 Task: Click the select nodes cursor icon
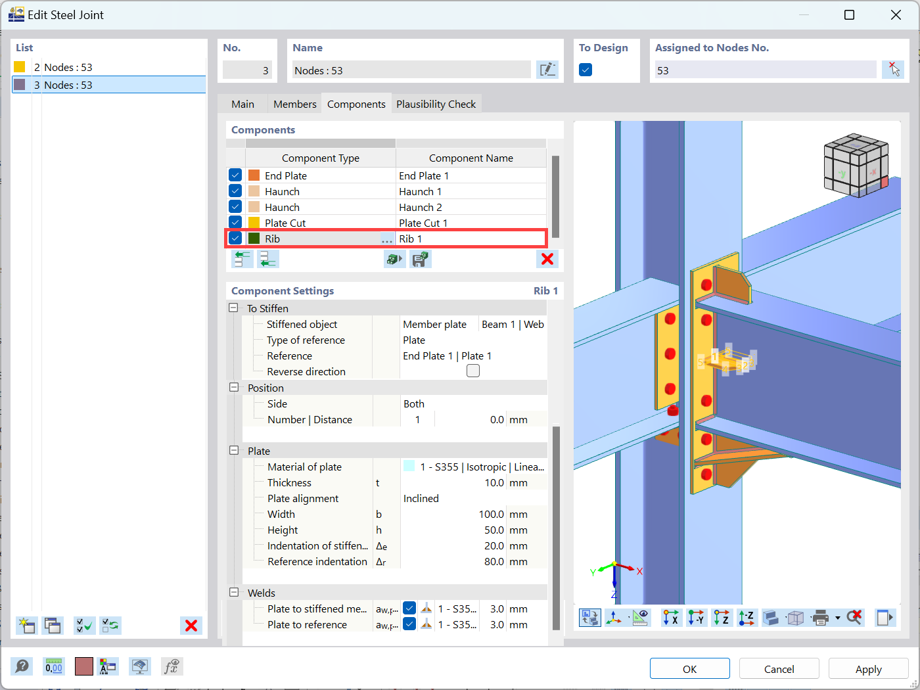[893, 70]
